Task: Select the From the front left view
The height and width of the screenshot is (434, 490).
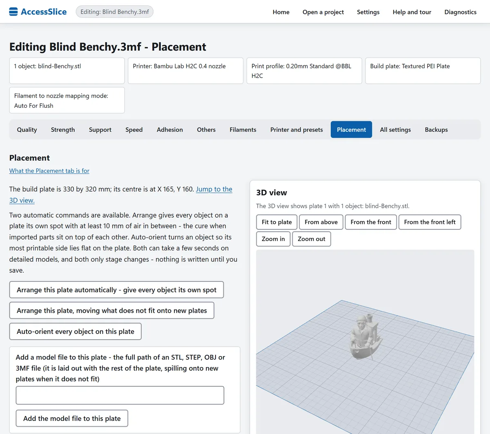Action: coord(430,222)
